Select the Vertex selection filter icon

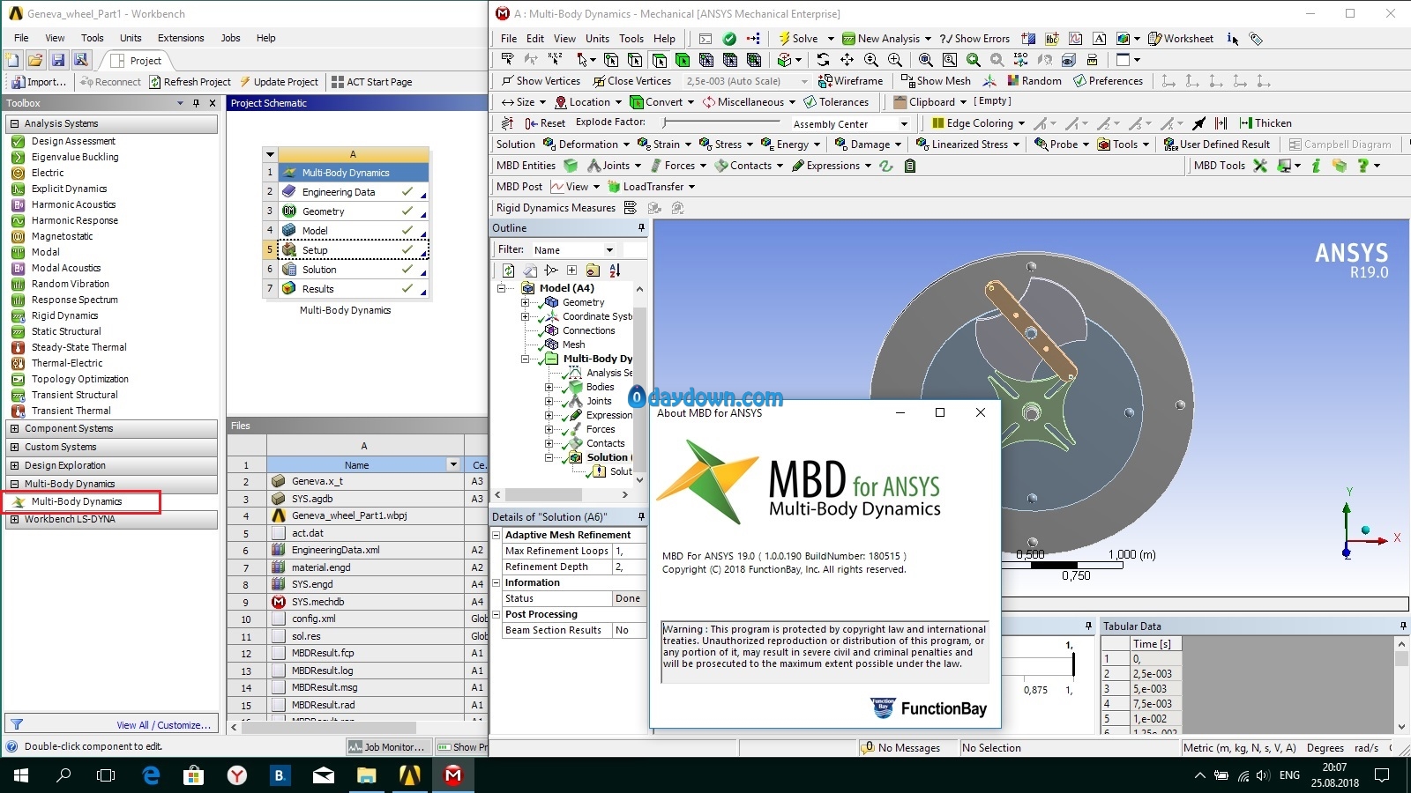(x=611, y=60)
